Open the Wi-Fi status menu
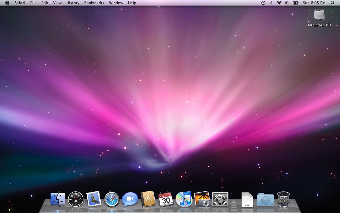Viewport: 340px width, 213px height. pyautogui.click(x=279, y=3)
